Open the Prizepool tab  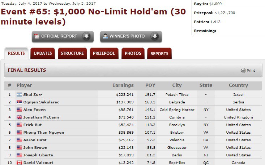[104, 53]
